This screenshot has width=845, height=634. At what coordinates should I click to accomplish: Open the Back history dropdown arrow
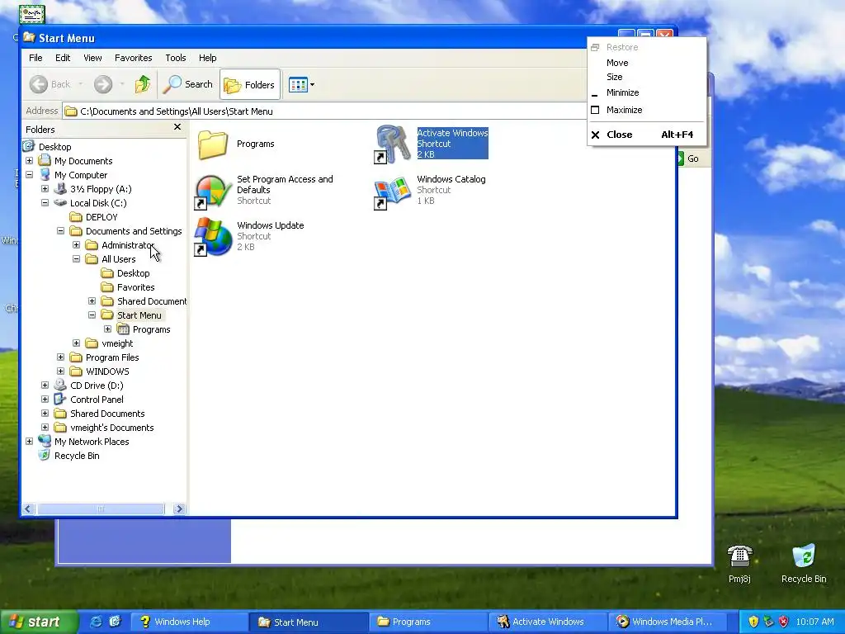tap(81, 84)
